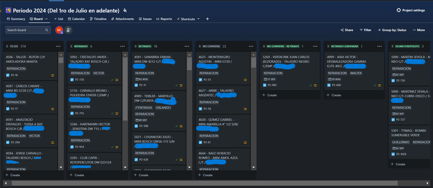This screenshot has width=433, height=188.
Task: Click the TO DO column scrollbar thumb
Action: pos(61,61)
